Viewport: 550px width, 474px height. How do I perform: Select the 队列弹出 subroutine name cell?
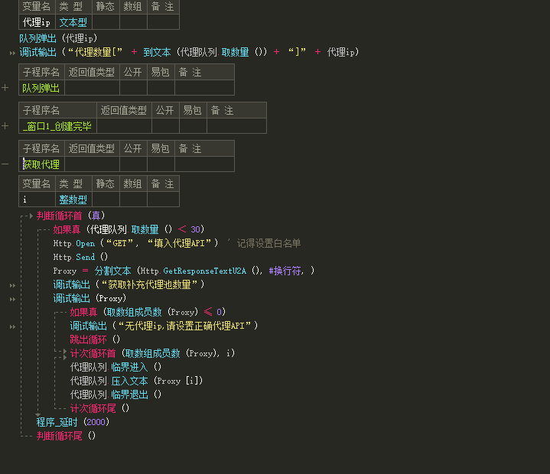(x=41, y=88)
